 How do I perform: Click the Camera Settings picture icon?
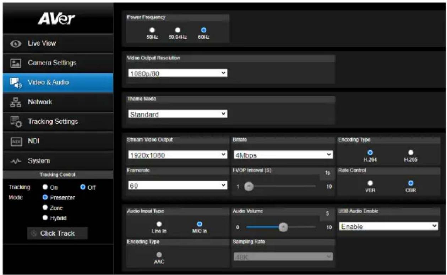pyautogui.click(x=15, y=63)
